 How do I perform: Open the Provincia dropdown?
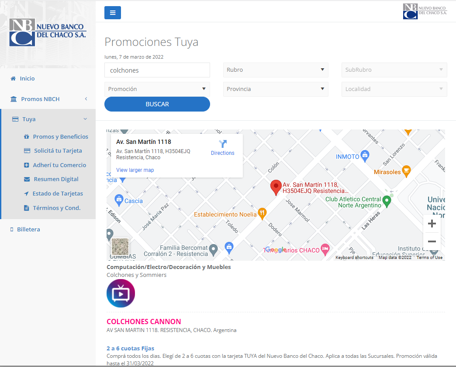pos(276,89)
